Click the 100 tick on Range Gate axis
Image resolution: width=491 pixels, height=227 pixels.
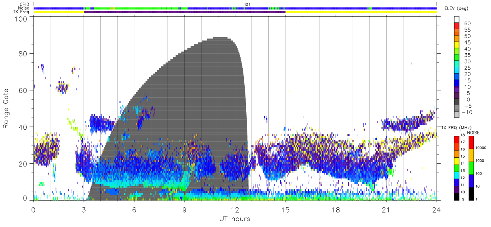click(x=21, y=19)
